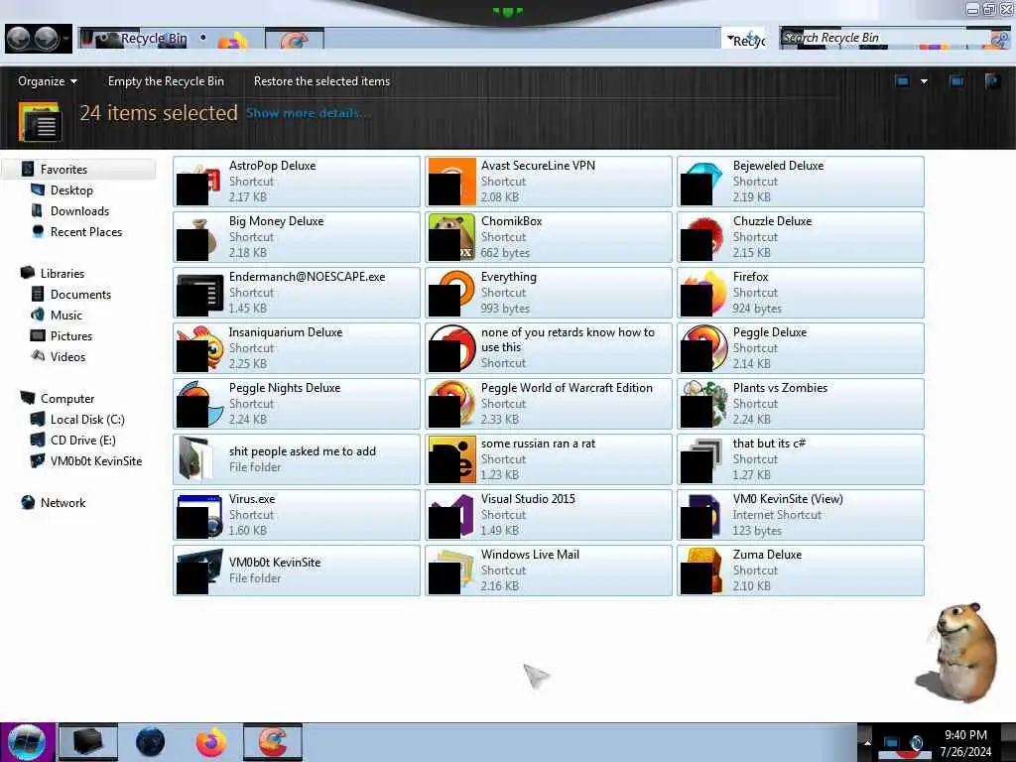
Task: Select VM0 KevinSite (View) internet shortcut
Action: click(801, 515)
